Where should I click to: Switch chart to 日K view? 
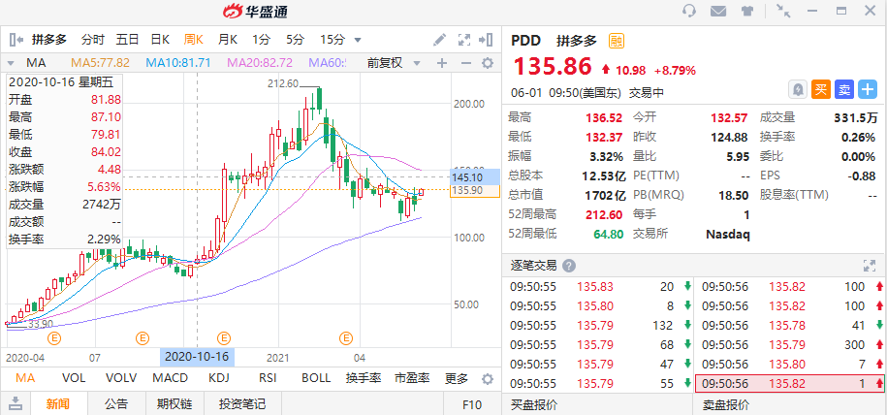[160, 40]
